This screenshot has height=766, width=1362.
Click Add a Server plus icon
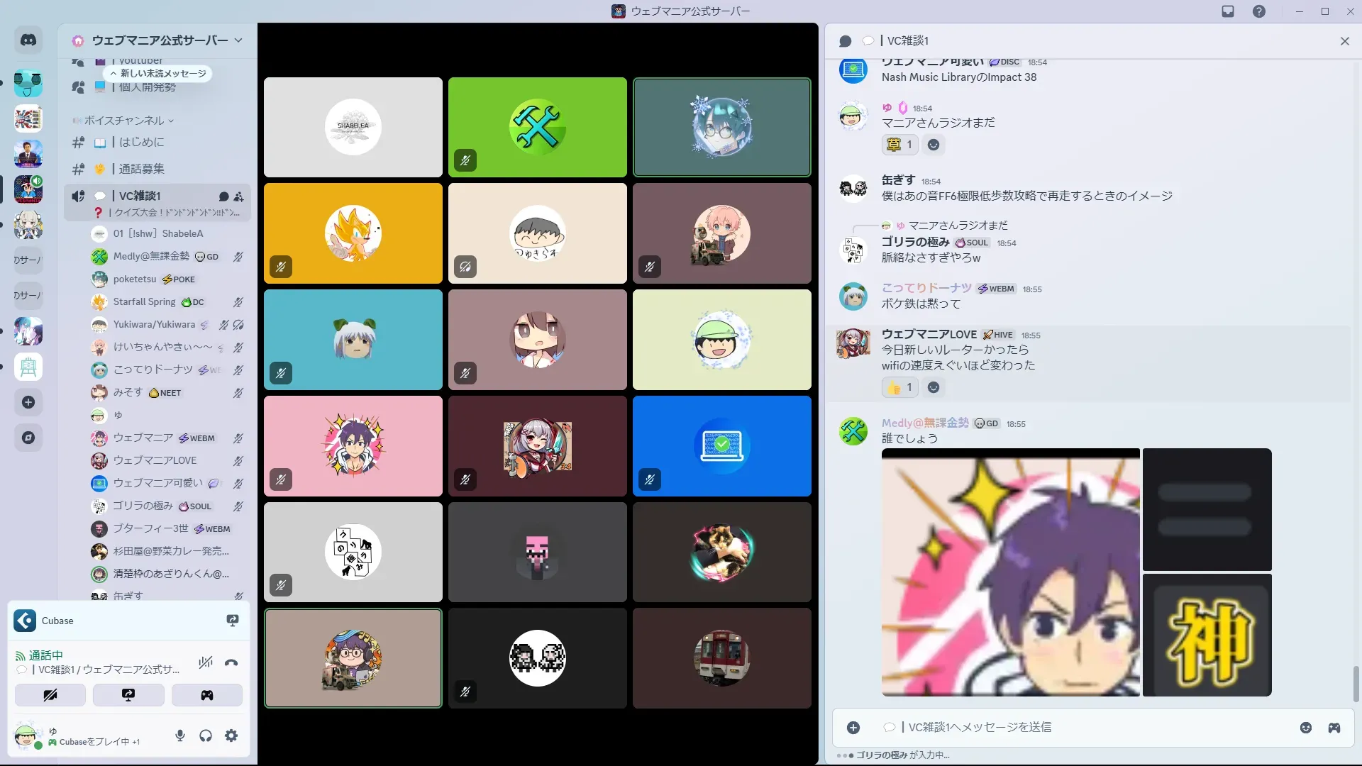(28, 402)
